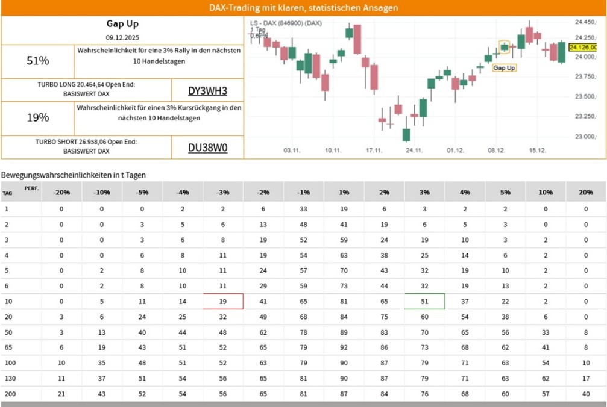Viewport: 607px width, 407px height.
Task: Select the 09.12.2025 date under Gap Up
Action: [x=122, y=37]
